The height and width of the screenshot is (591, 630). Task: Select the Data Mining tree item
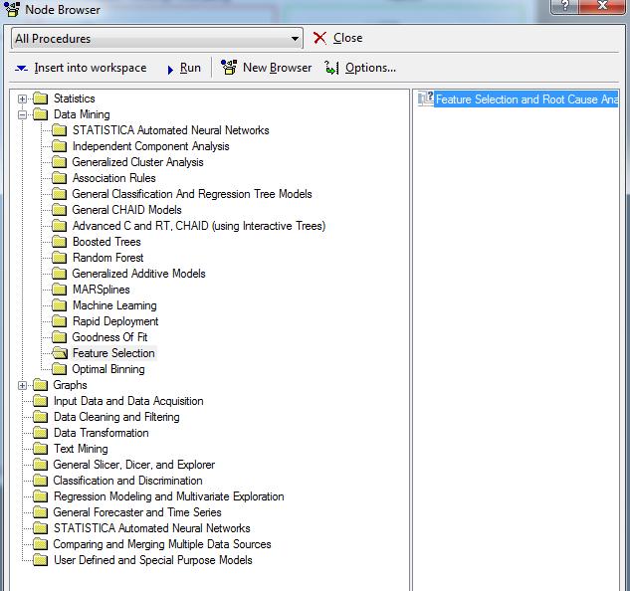(x=82, y=114)
